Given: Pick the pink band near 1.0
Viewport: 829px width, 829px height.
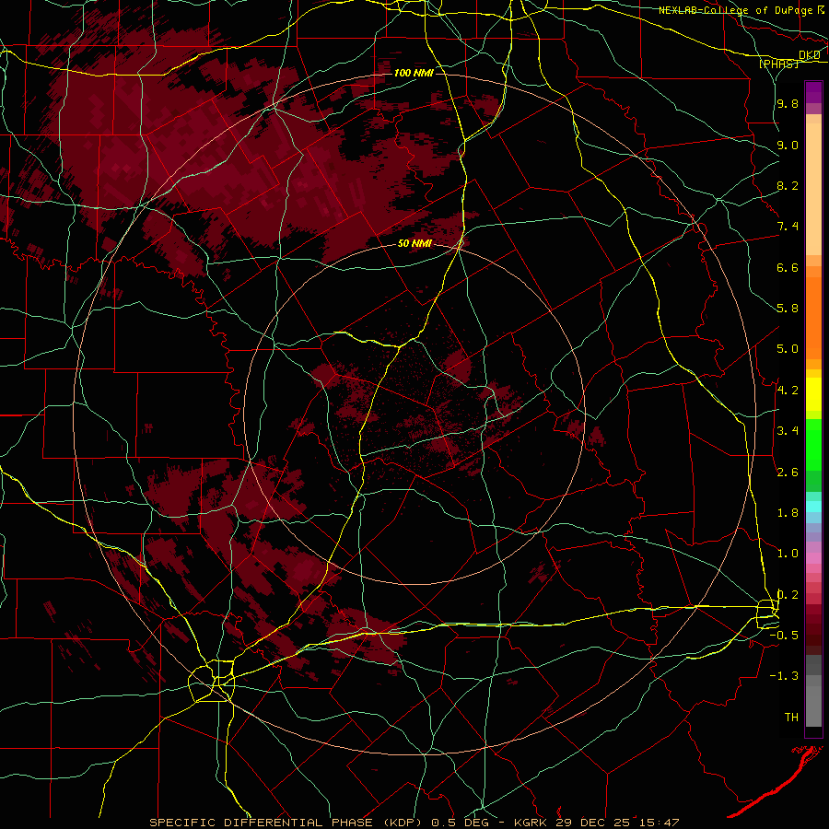Looking at the screenshot, I should (x=813, y=557).
